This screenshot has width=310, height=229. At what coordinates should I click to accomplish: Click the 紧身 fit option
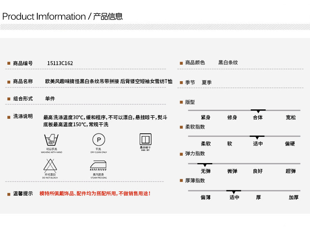206,118
